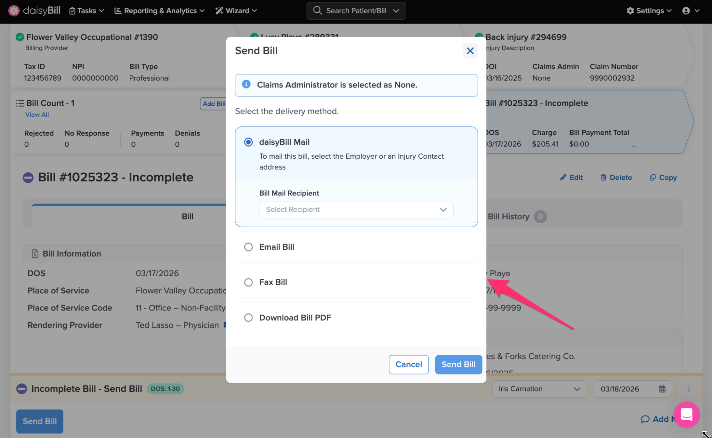
Task: Expand the Select Recipient dropdown
Action: [x=356, y=209]
